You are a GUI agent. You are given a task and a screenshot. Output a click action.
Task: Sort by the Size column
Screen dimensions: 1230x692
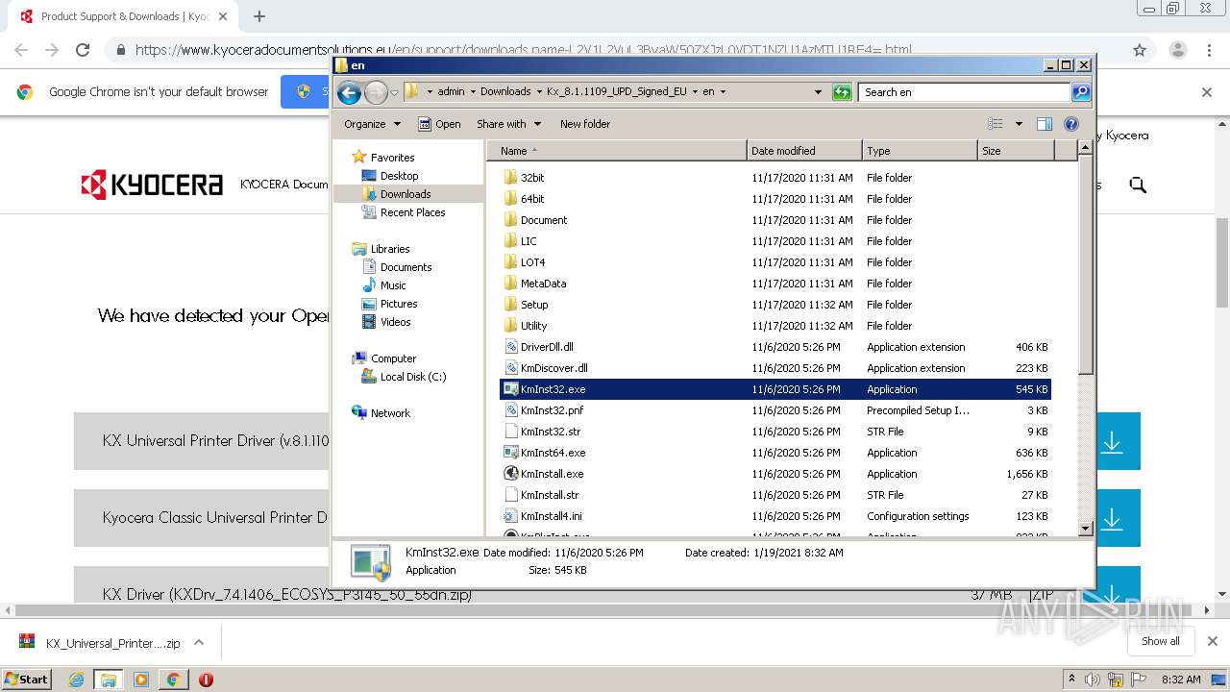[x=1016, y=151]
